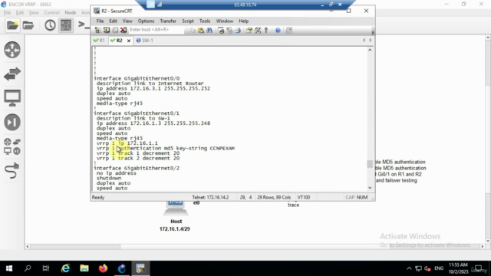Browse all devices in GNS3 dock
Image resolution: width=491 pixels, height=276 pixels.
coord(12,146)
